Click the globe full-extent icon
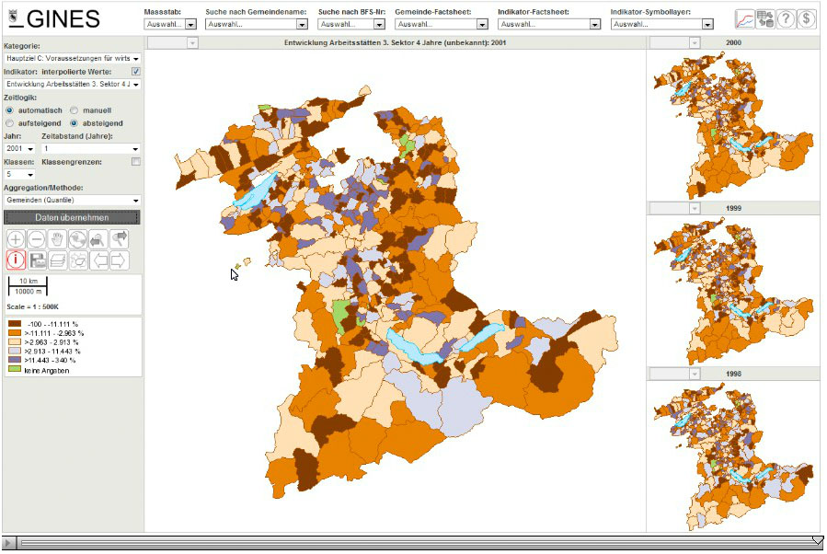The width and height of the screenshot is (827, 554). (x=77, y=239)
